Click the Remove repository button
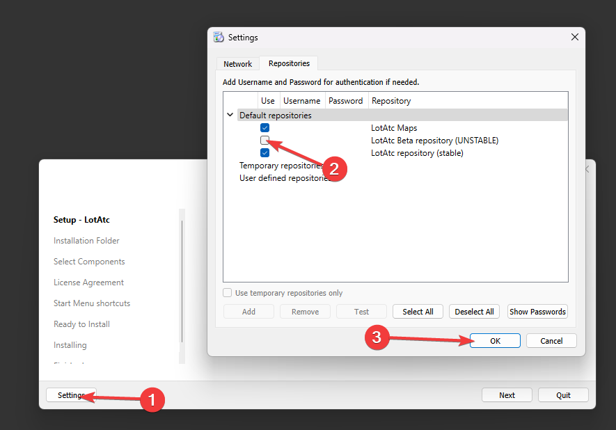Image resolution: width=616 pixels, height=430 pixels. [306, 312]
